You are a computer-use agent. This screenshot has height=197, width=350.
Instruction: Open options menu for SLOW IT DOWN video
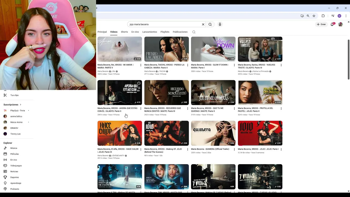(234, 65)
